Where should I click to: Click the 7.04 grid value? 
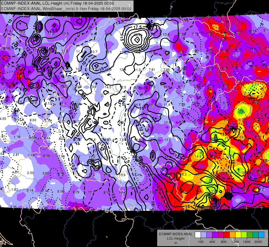point(45,191)
